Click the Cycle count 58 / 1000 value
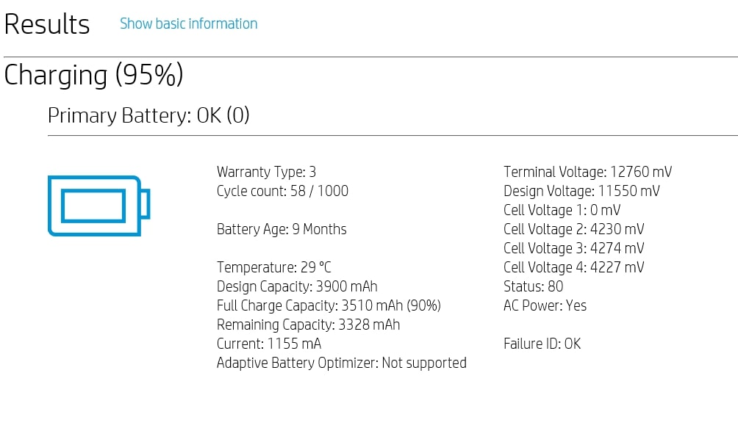 click(x=282, y=191)
